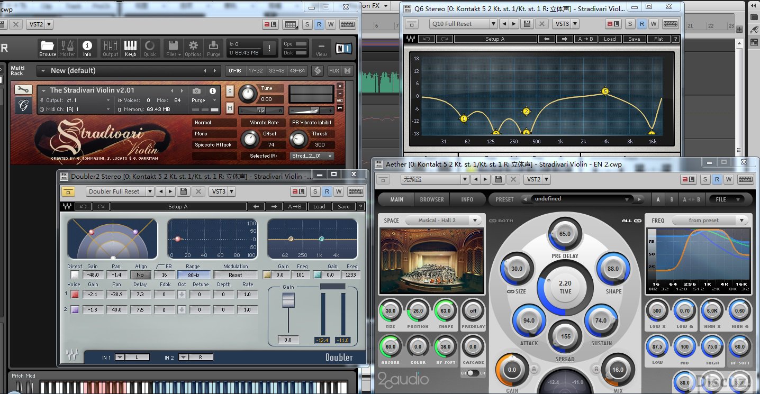Viewport: 760px width, 394px height.
Task: Click Doubler Range 80Hz field
Action: coord(194,275)
